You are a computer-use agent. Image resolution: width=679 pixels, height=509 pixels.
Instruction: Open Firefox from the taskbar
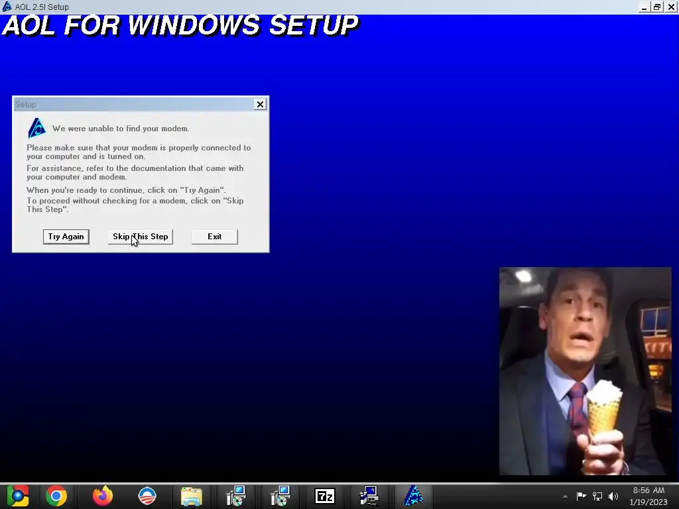pyautogui.click(x=103, y=496)
